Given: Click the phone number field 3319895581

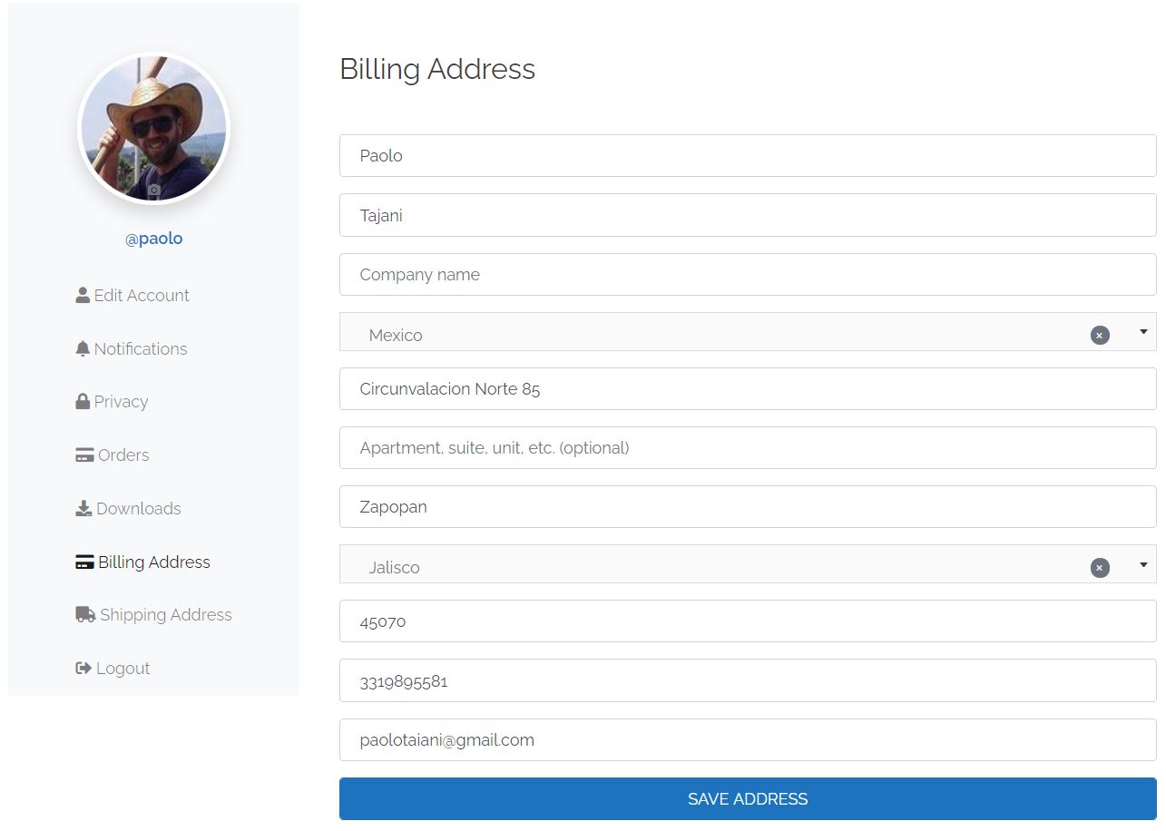Looking at the screenshot, I should click(x=748, y=680).
